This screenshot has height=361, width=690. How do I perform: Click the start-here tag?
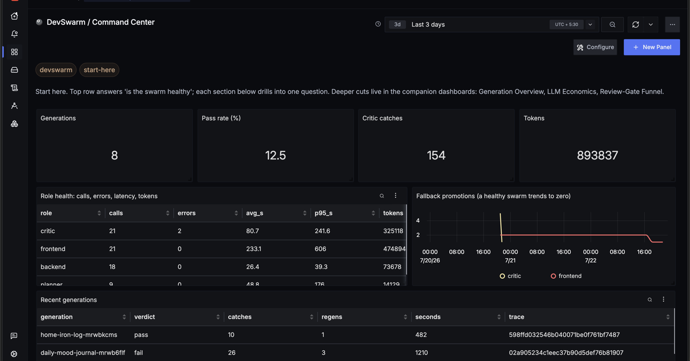point(99,70)
